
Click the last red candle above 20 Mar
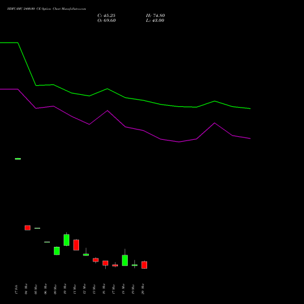click(144, 265)
